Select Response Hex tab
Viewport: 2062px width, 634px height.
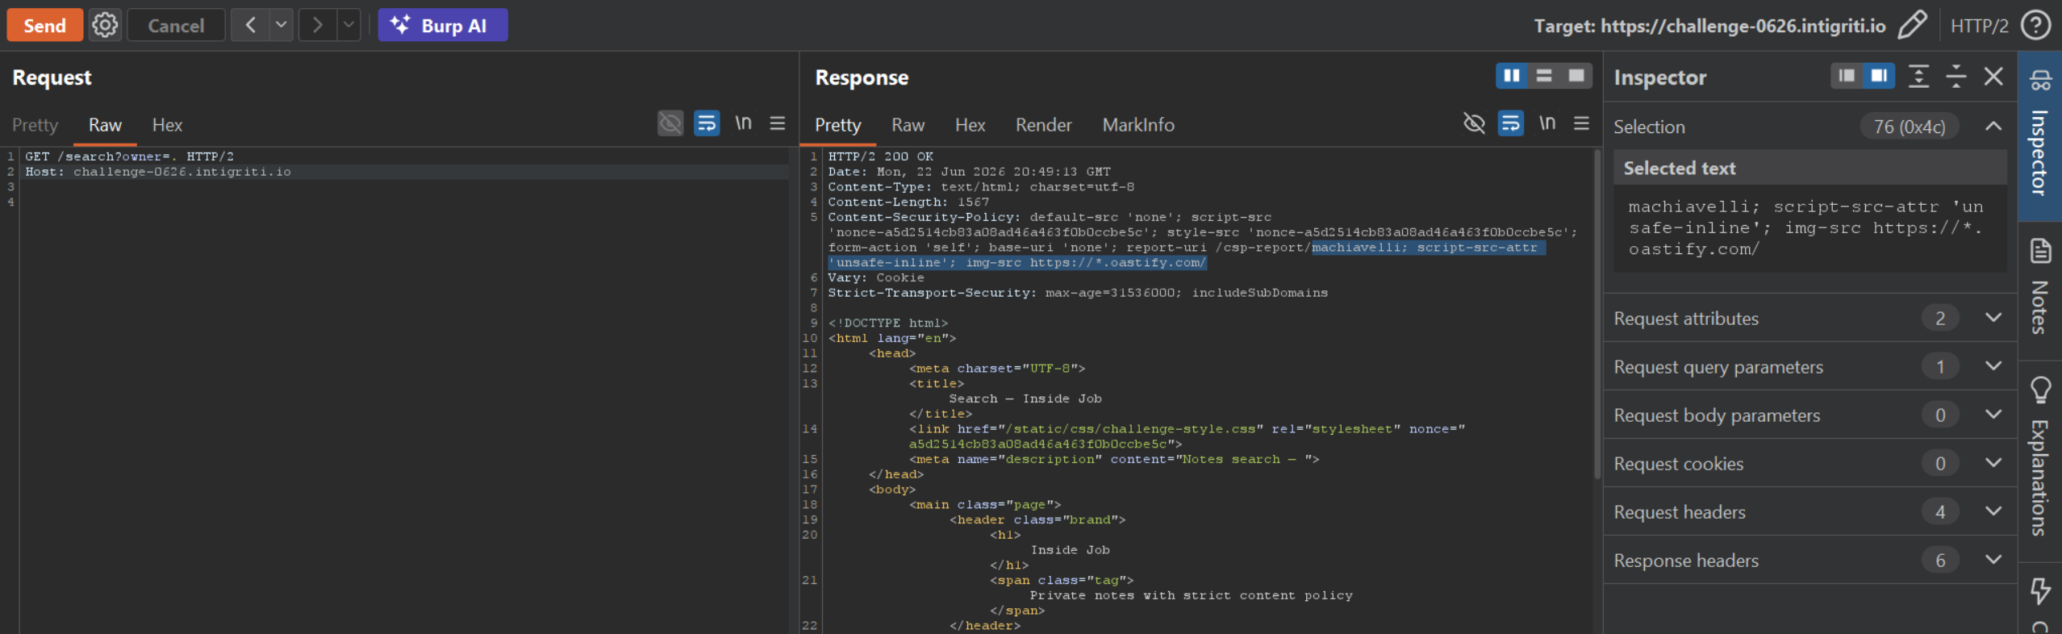tap(970, 125)
